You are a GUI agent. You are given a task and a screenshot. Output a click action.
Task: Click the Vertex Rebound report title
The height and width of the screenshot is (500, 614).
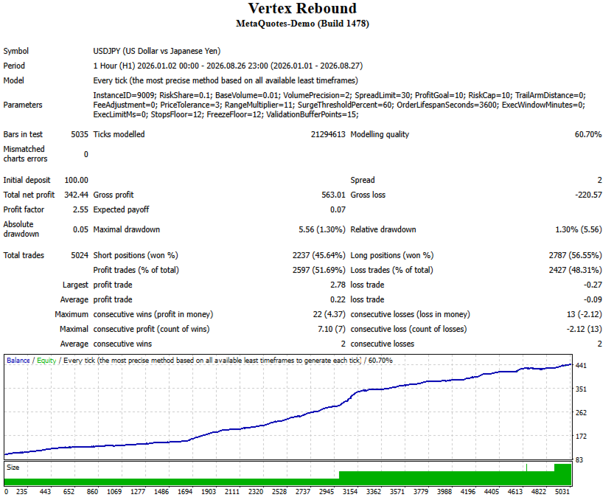click(302, 8)
